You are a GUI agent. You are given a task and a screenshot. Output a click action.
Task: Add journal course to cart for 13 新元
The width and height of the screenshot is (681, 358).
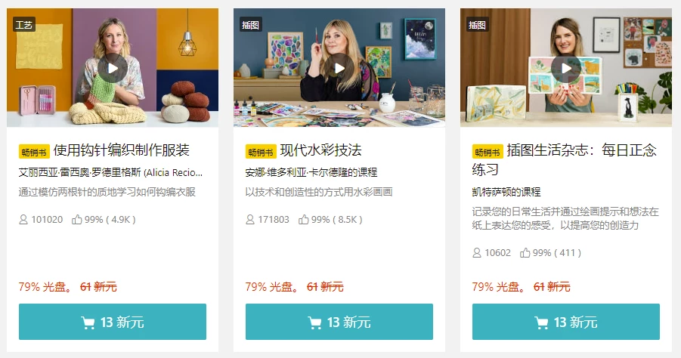(x=566, y=322)
